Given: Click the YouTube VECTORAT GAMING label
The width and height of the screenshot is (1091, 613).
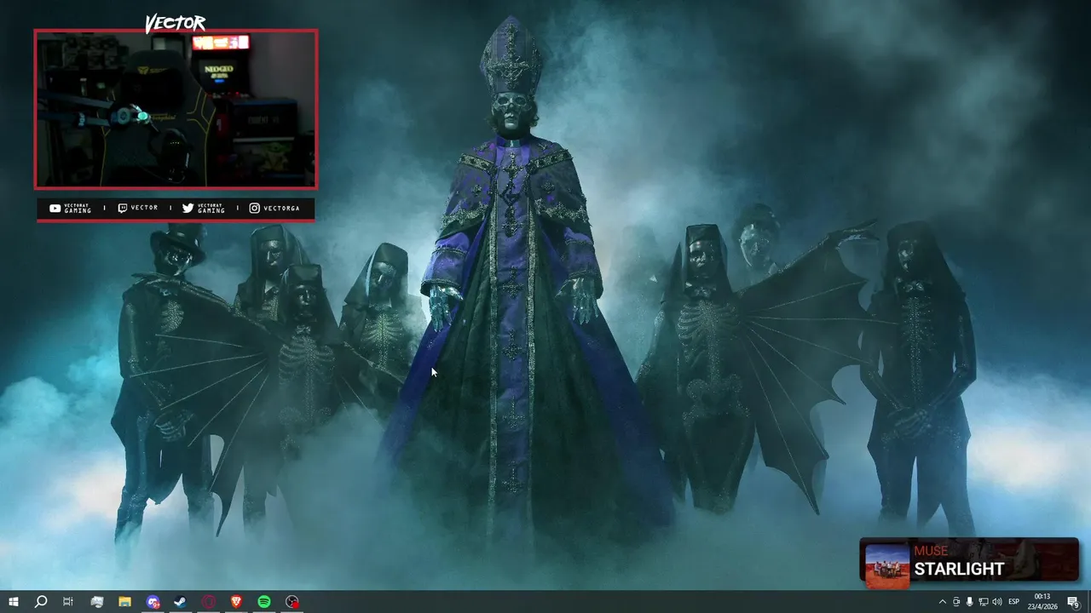Looking at the screenshot, I should pos(70,208).
